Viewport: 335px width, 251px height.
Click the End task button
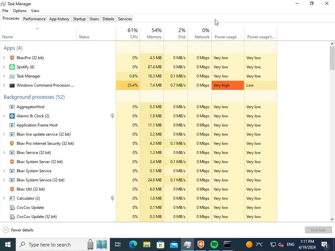click(x=318, y=230)
